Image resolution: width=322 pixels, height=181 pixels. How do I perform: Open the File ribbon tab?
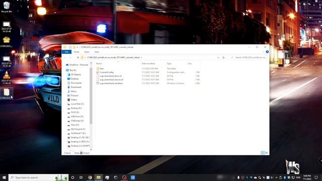(66, 52)
